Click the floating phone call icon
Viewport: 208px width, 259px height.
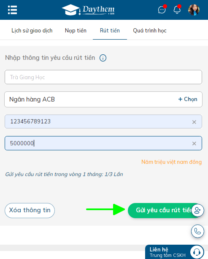(197, 231)
